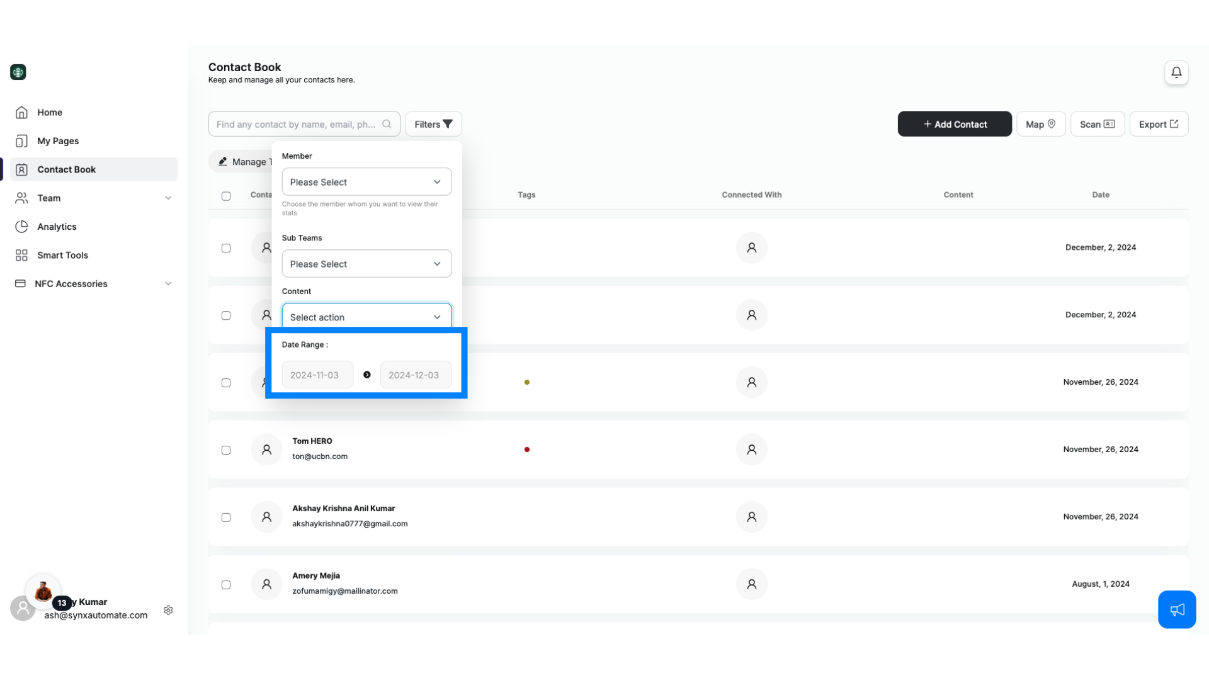
Task: Select the Tom HERO checkbox
Action: [x=226, y=450]
